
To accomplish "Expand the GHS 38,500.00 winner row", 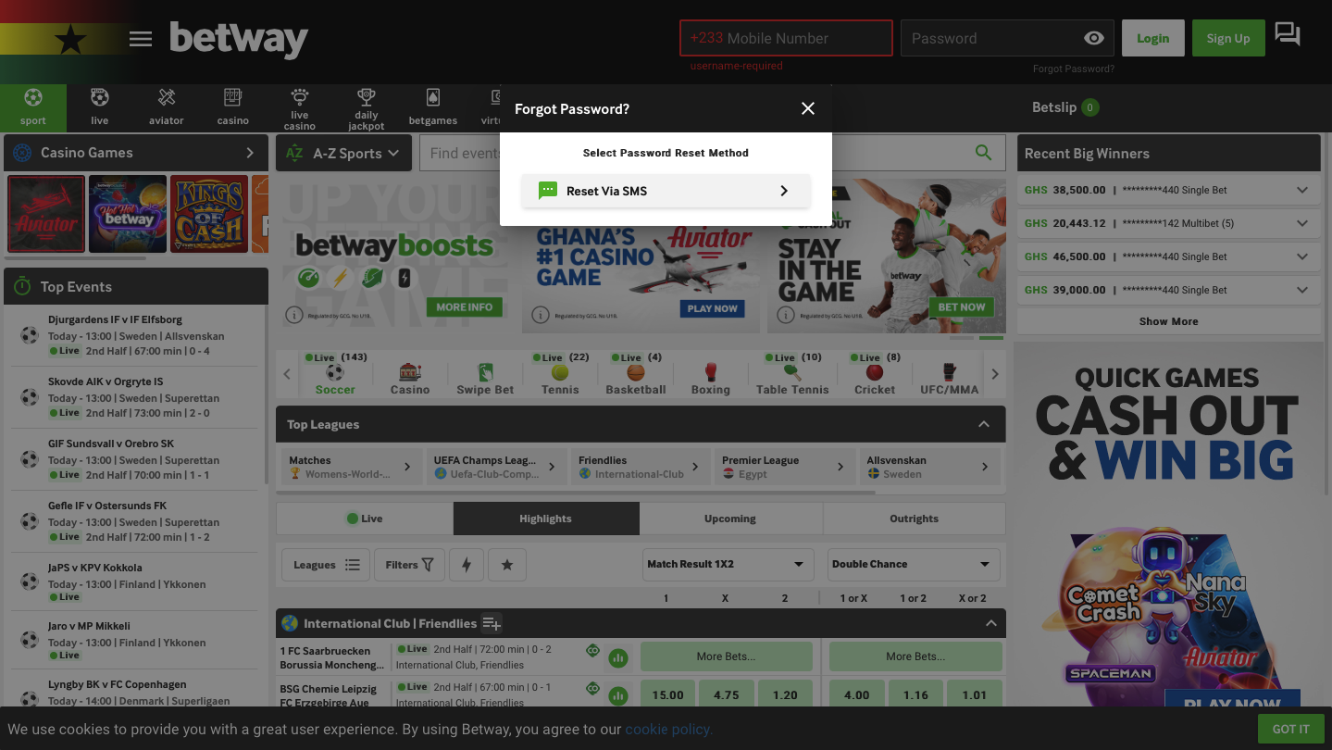I will point(1168,190).
